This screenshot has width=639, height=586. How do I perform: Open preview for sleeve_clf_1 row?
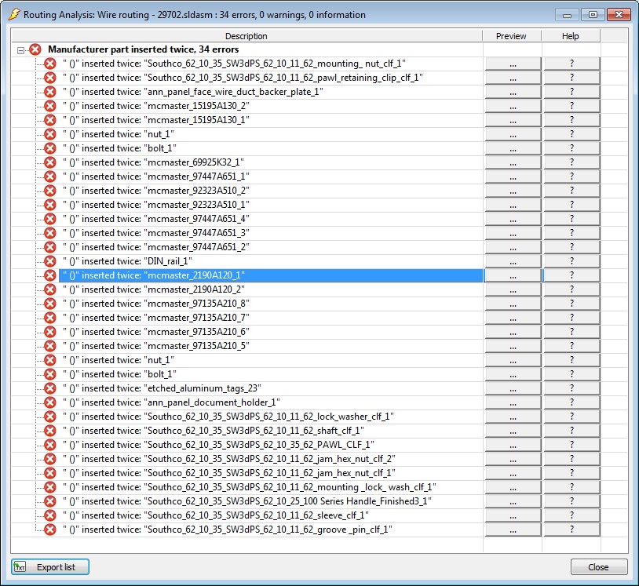(x=513, y=515)
